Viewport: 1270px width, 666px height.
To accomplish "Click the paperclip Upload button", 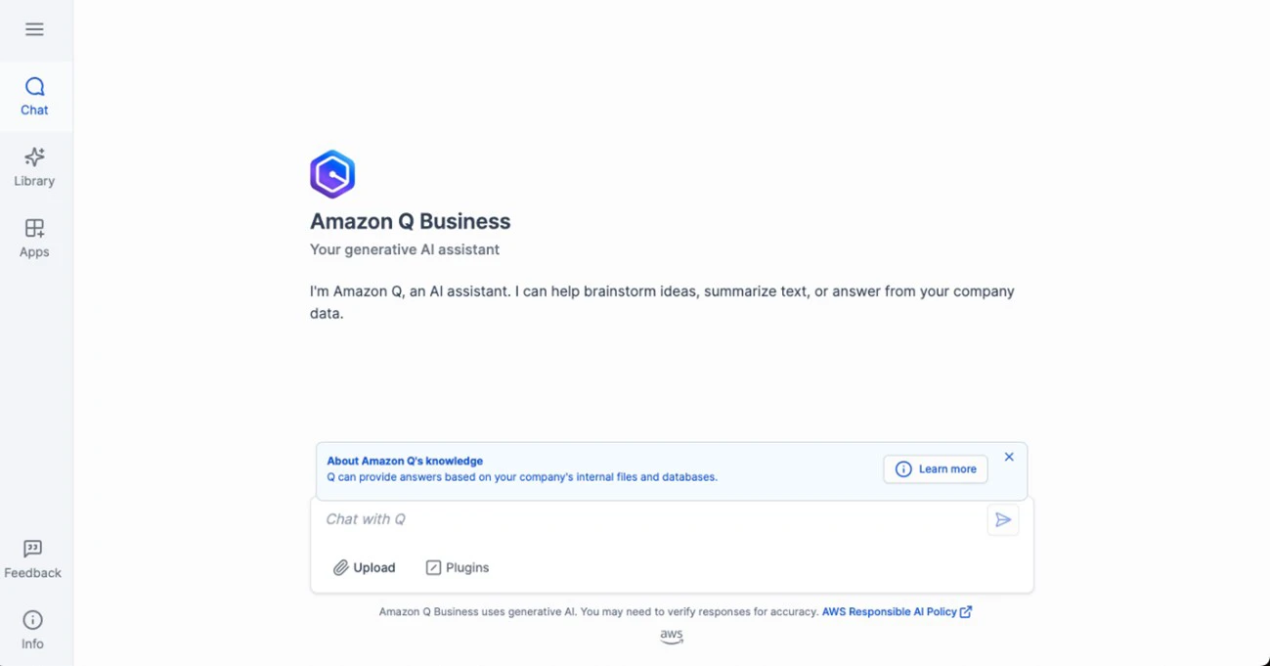I will [x=365, y=567].
